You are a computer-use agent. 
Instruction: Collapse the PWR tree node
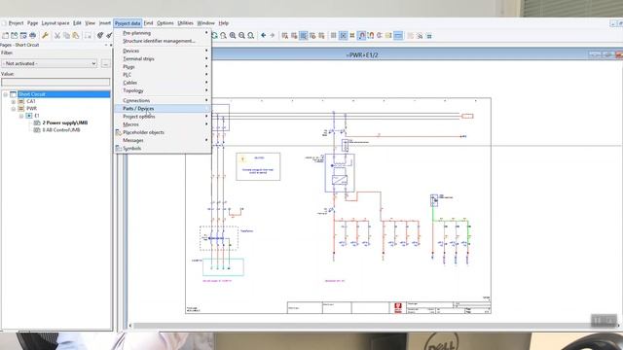pyautogui.click(x=14, y=109)
